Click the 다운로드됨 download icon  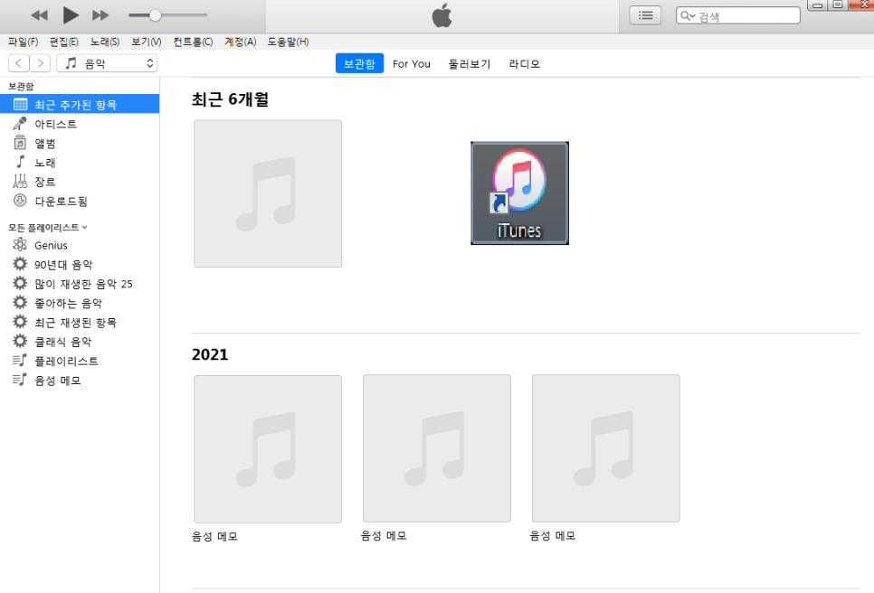click(x=20, y=201)
